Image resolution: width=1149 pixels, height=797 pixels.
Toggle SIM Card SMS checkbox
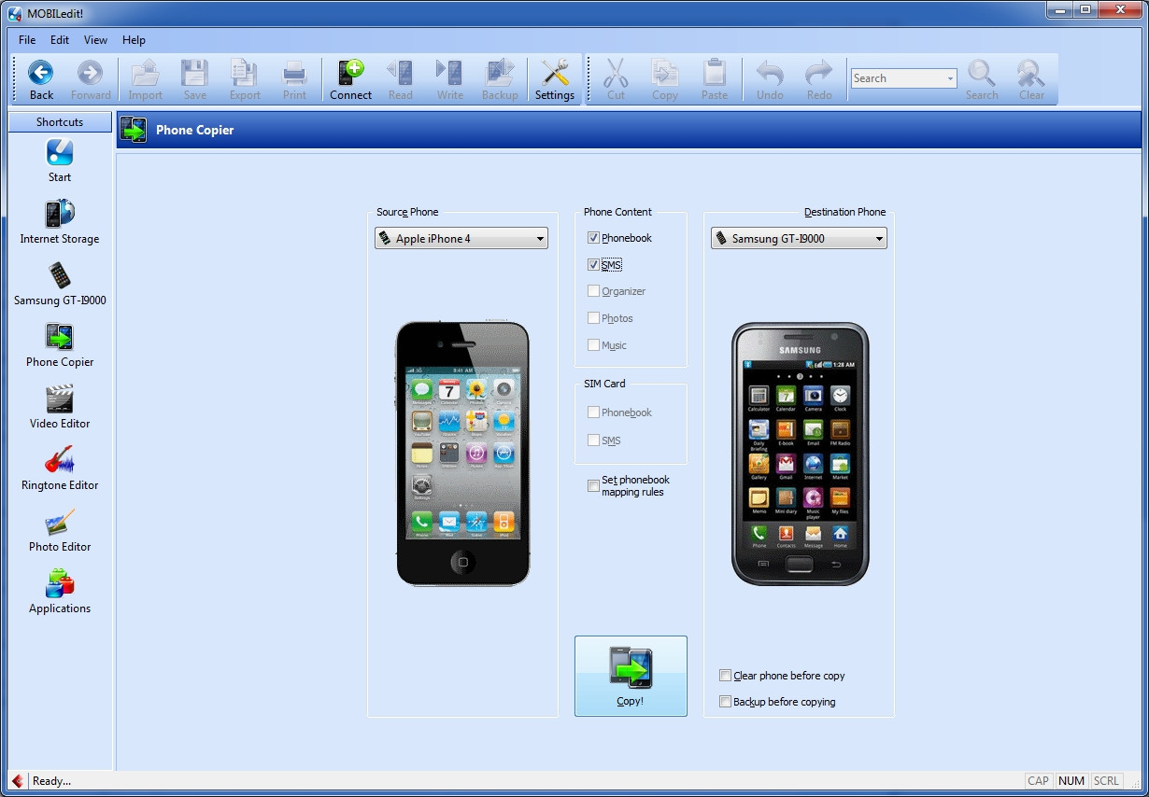(x=593, y=440)
